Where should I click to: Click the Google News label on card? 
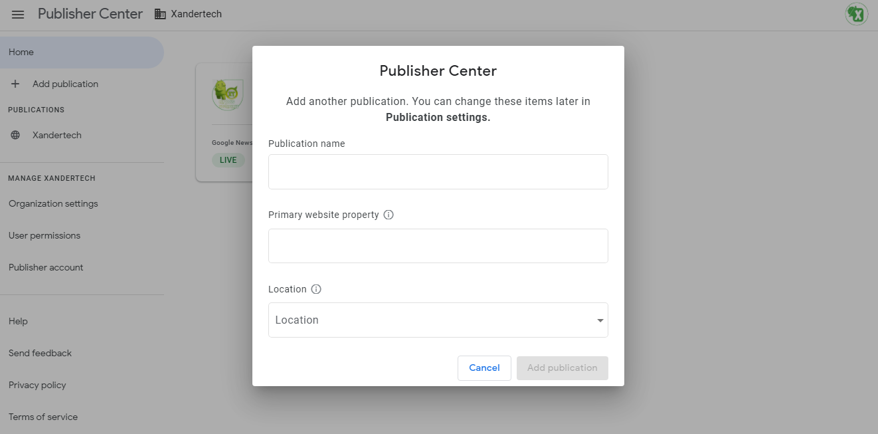(232, 143)
